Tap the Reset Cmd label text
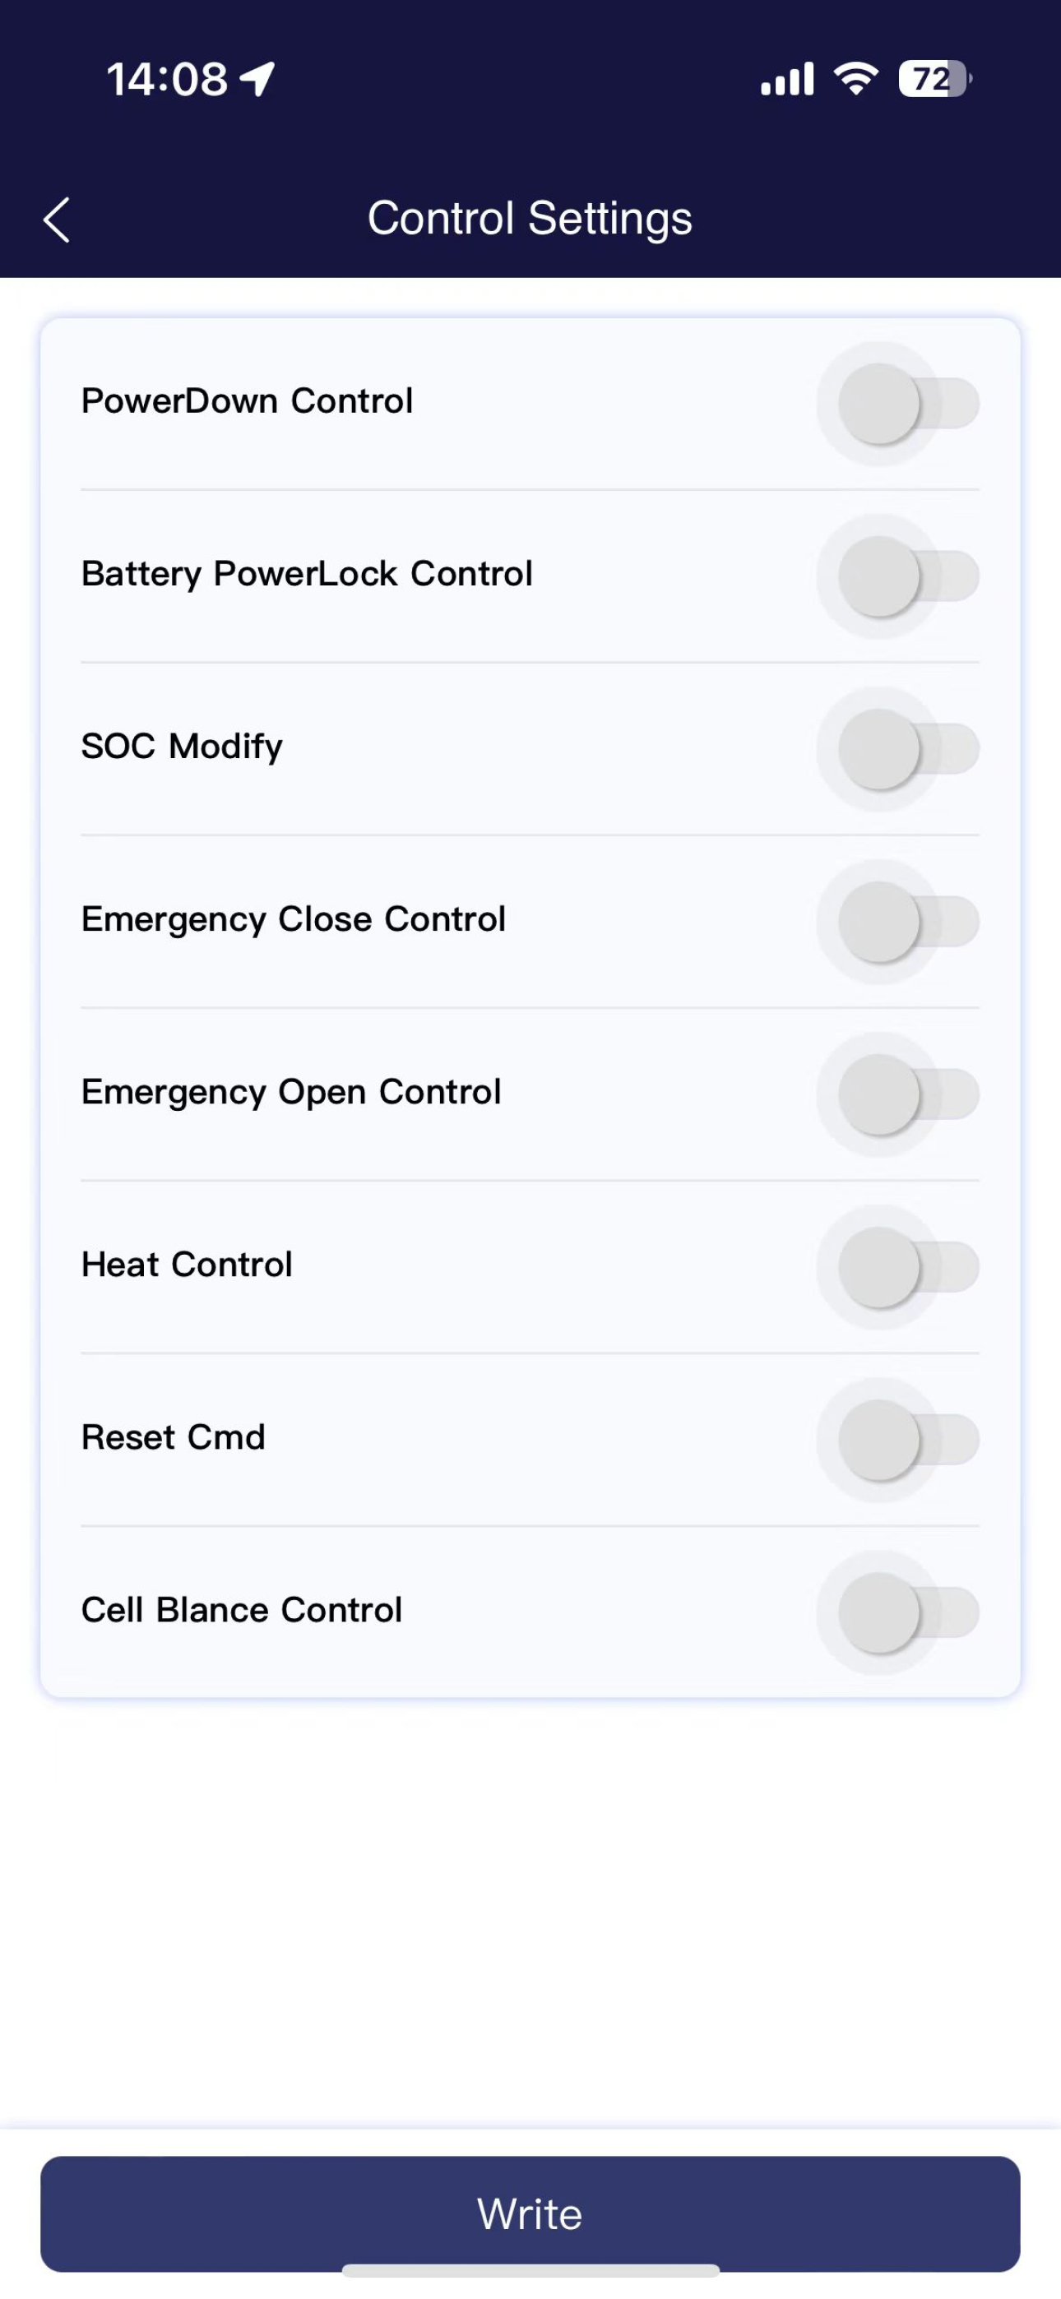 pos(174,1437)
